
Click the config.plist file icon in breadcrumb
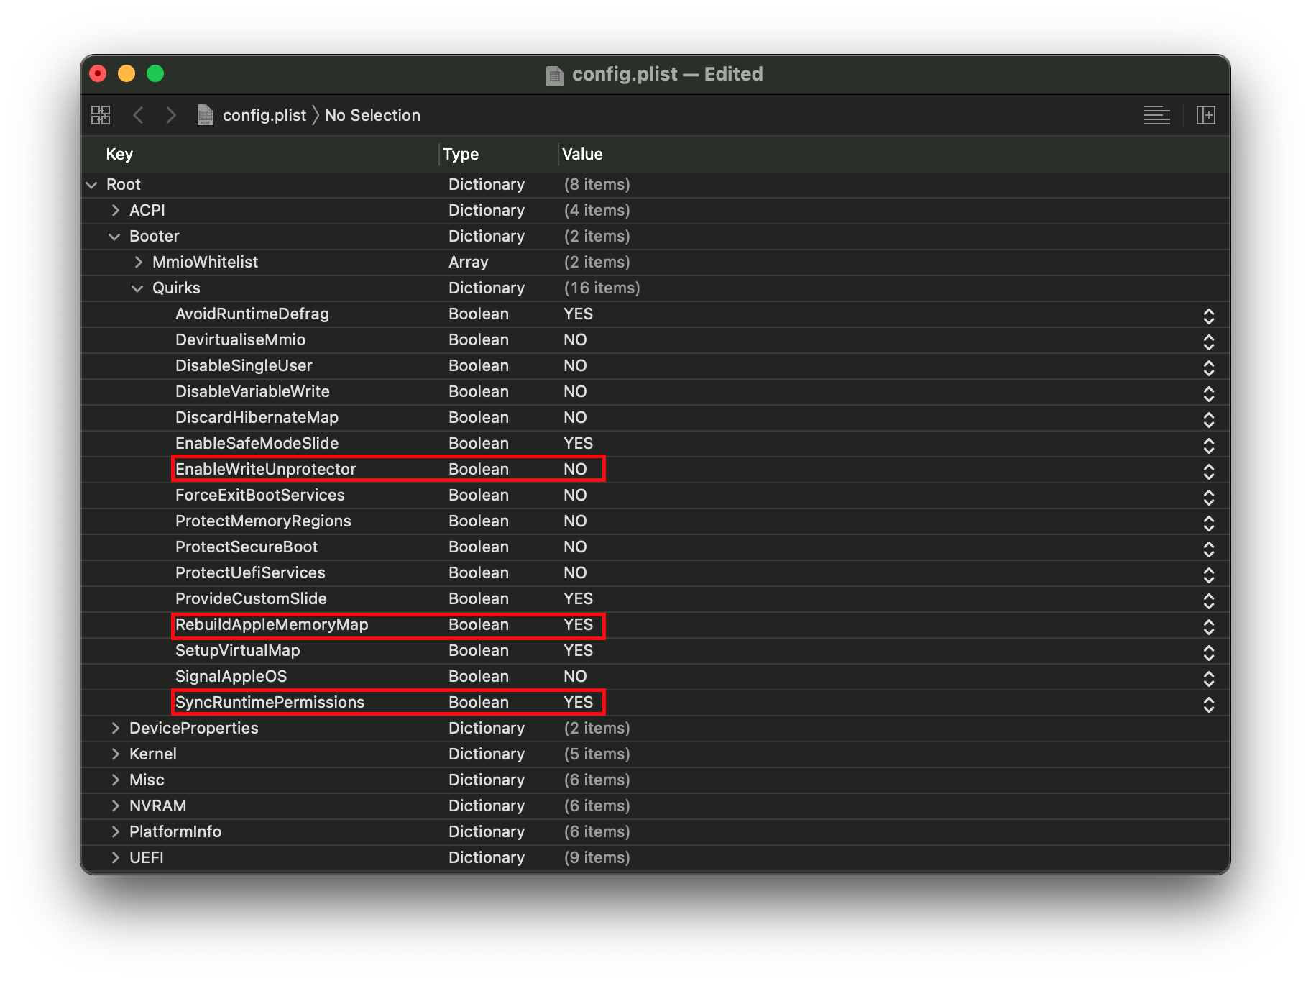pos(206,115)
